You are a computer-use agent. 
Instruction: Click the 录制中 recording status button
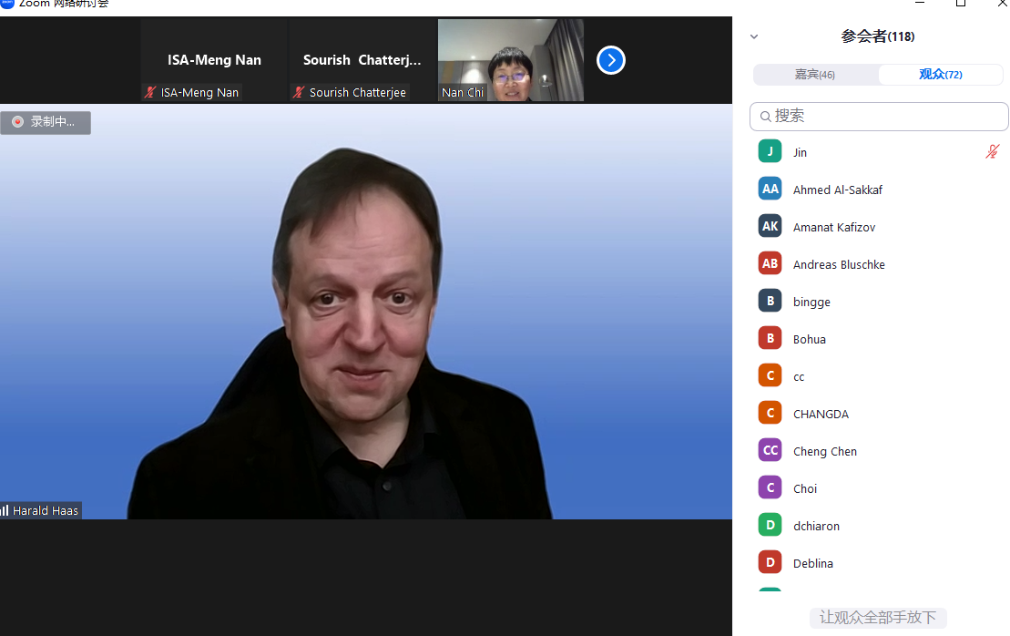point(46,122)
